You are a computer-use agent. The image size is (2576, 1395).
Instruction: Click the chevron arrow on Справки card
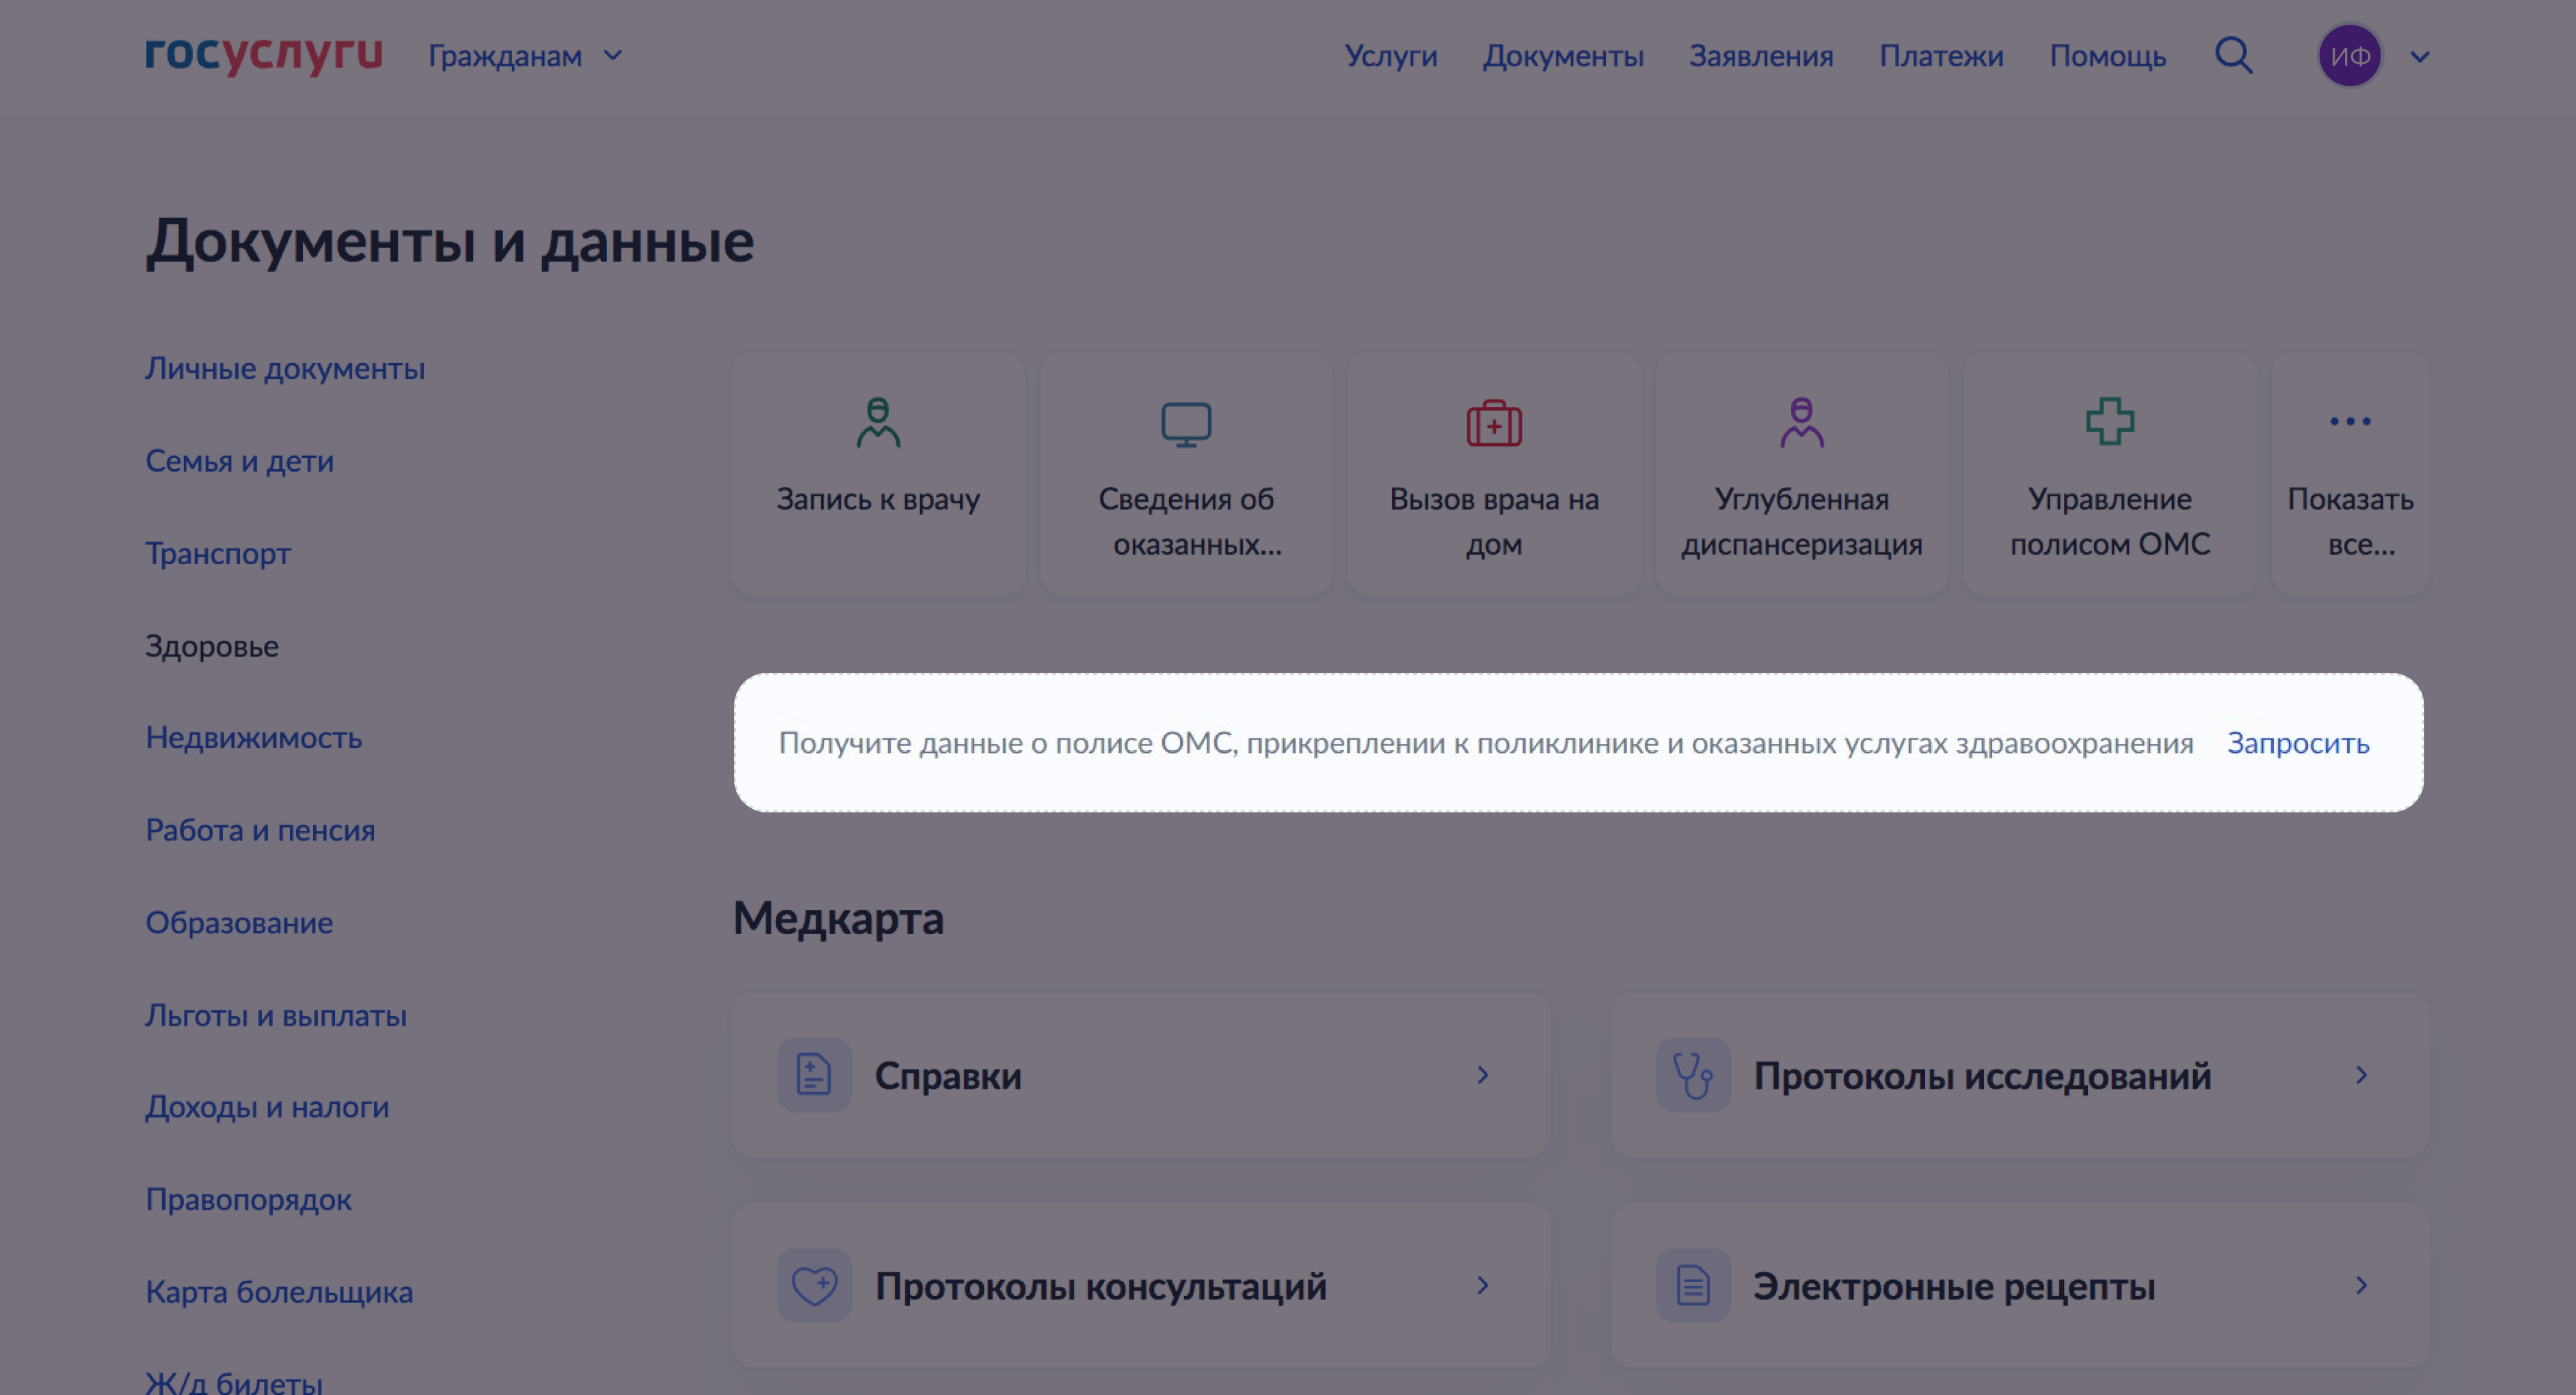point(1483,1075)
